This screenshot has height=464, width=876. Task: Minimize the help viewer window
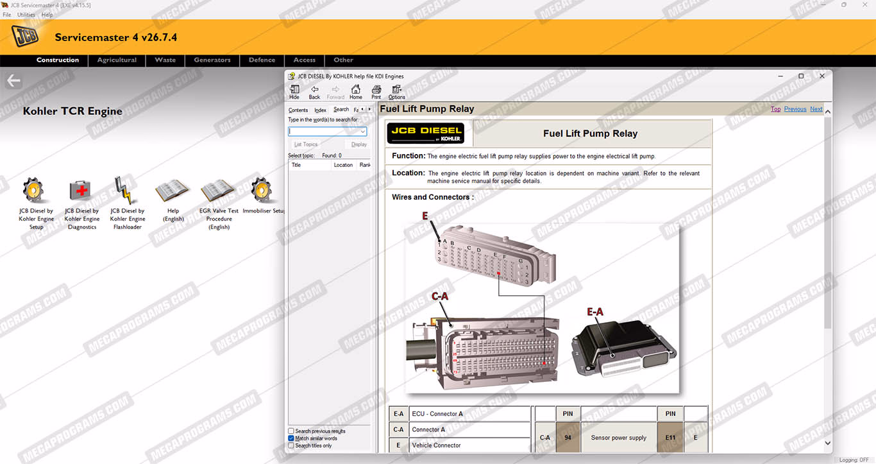click(x=780, y=76)
